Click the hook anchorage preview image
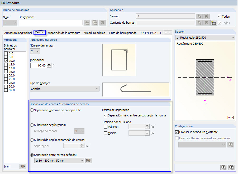 [x=136, y=89]
